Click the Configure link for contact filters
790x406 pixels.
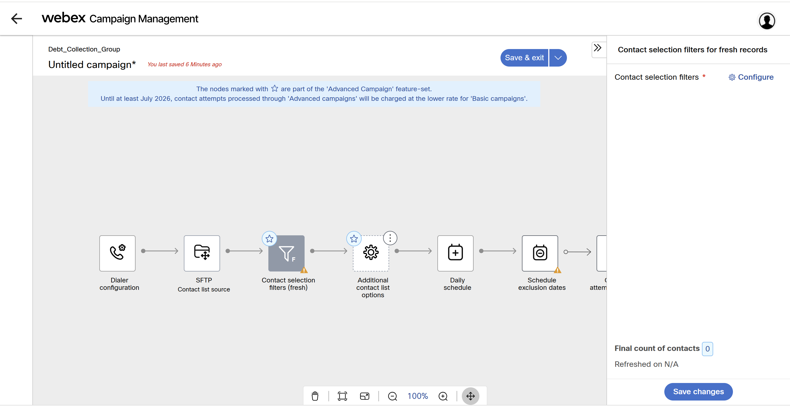pyautogui.click(x=751, y=77)
